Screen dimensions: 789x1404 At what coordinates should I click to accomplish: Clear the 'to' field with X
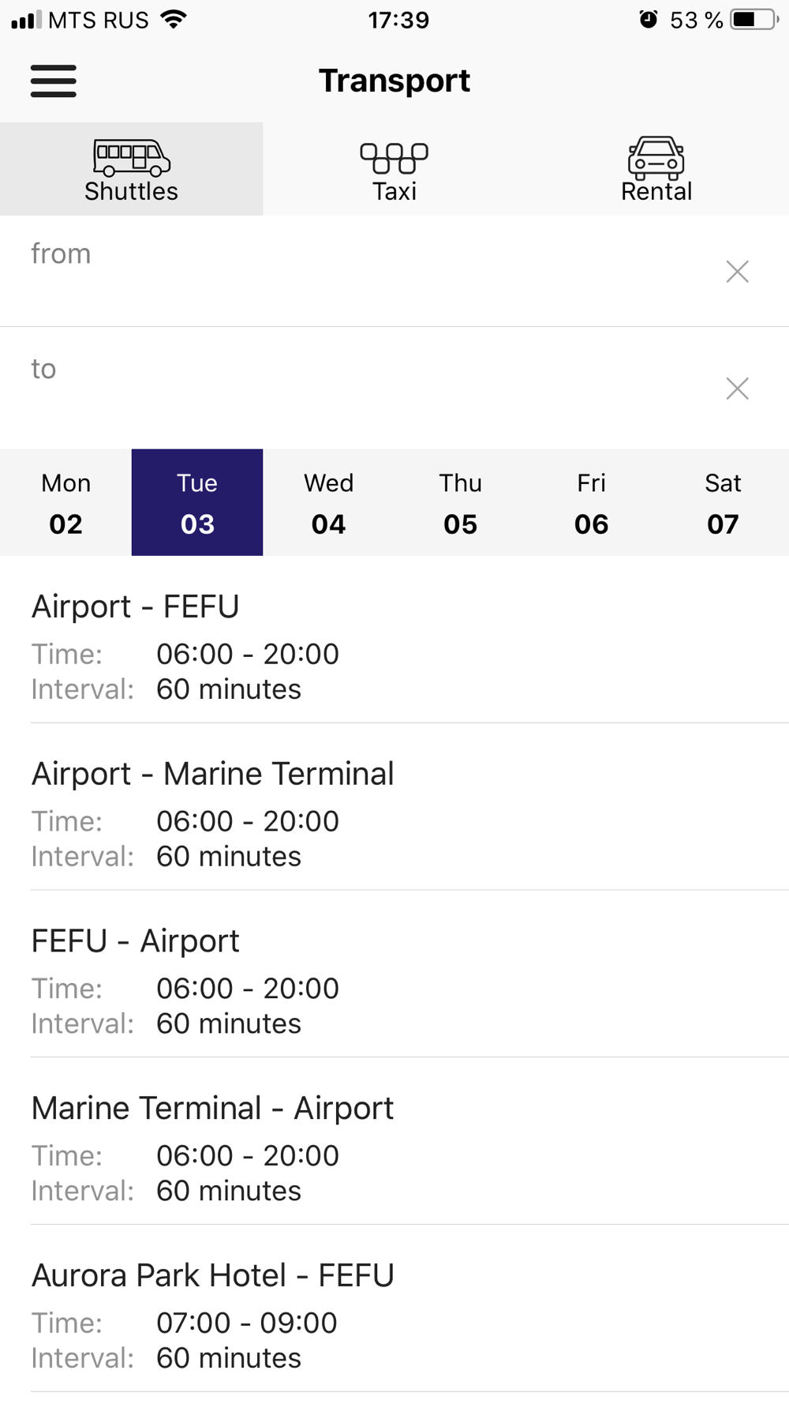(737, 389)
